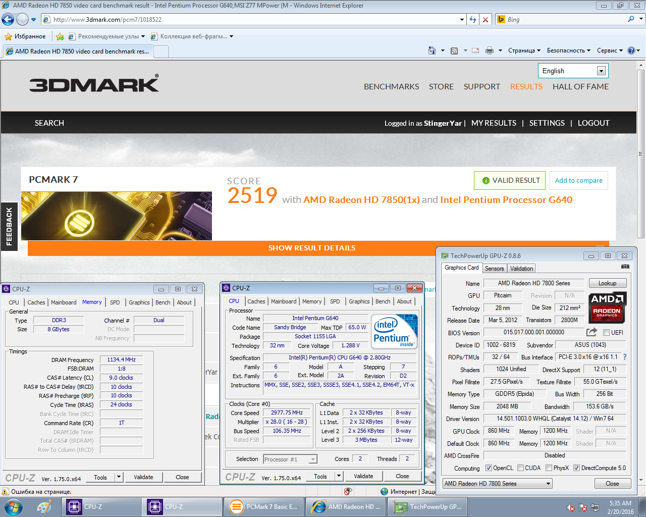
Task: Open the Рекомендуемые узлы favorites bar item
Action: click(x=106, y=36)
